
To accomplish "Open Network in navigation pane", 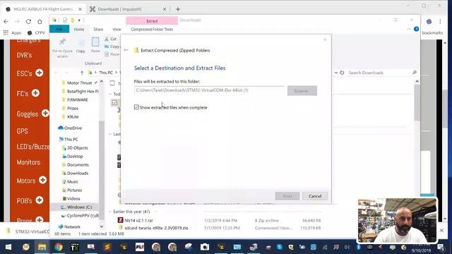I will (x=72, y=227).
